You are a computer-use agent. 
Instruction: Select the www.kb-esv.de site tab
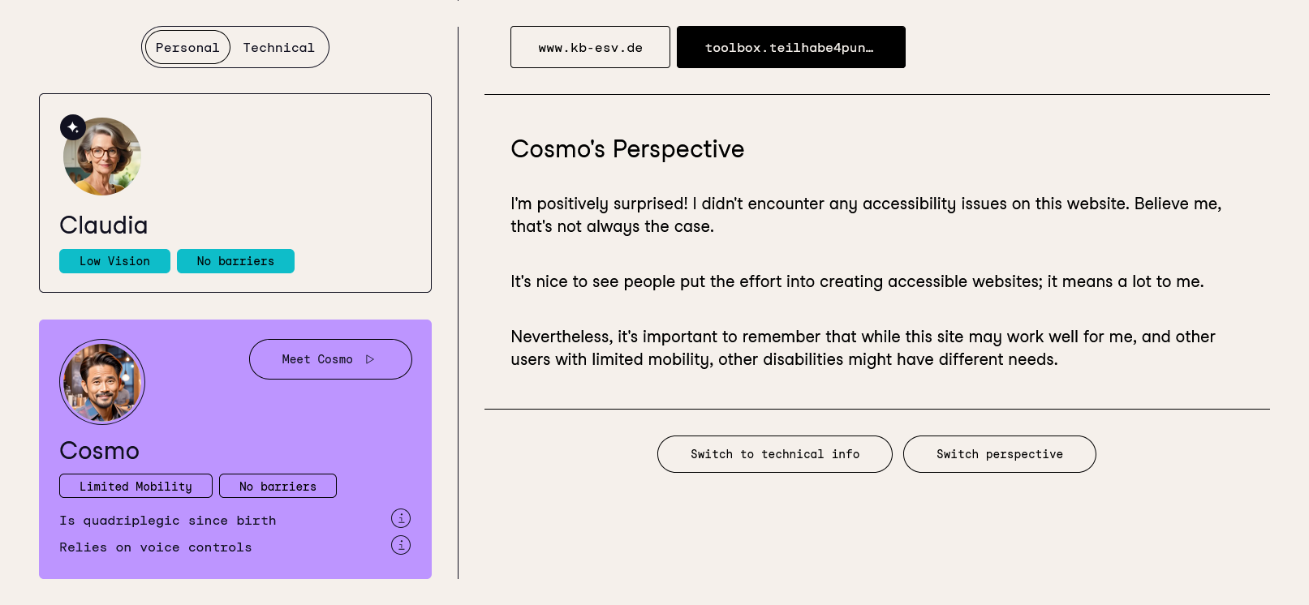pyautogui.click(x=590, y=48)
